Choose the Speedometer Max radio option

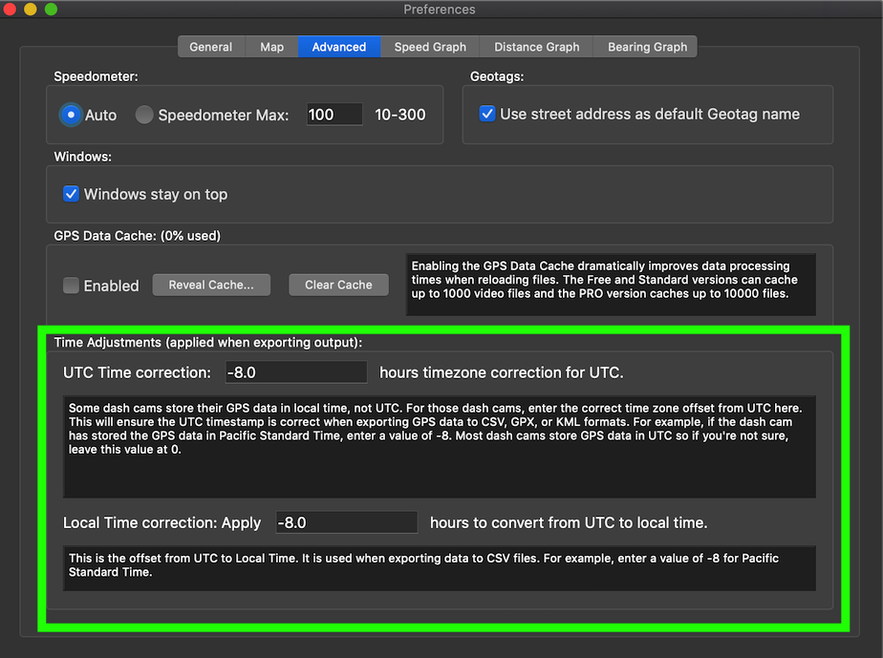click(x=144, y=115)
